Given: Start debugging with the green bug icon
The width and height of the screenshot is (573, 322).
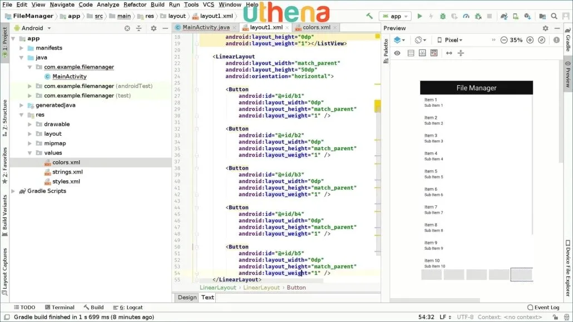Looking at the screenshot, I should click(x=442, y=16).
